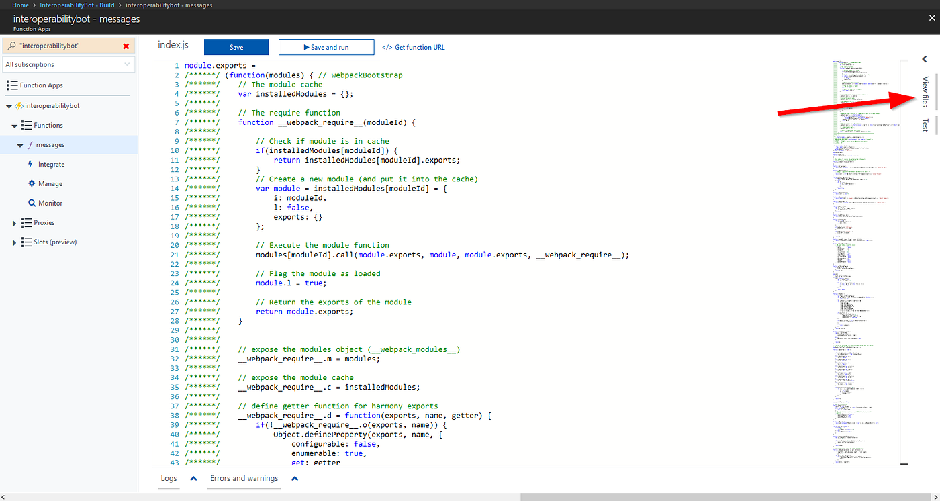940x501 pixels.
Task: Expand the Slots (preview) node
Action: [x=14, y=242]
